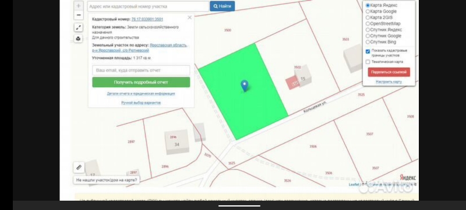Click building number 34 on map

177,145
